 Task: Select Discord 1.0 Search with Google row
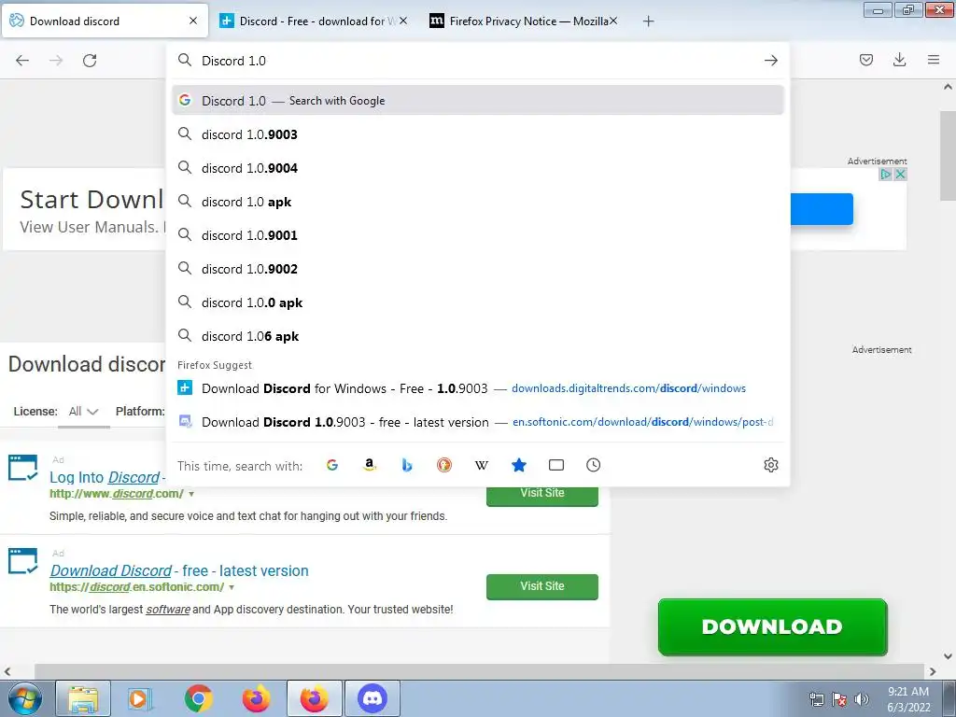pos(478,101)
